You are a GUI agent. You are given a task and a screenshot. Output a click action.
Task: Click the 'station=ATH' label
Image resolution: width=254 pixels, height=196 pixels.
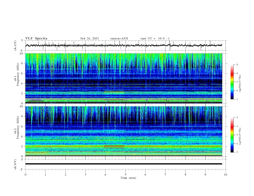(119, 38)
